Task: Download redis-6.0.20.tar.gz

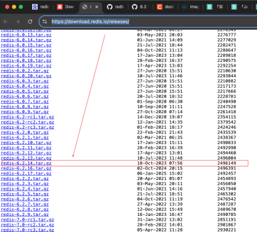Action: (26, 76)
